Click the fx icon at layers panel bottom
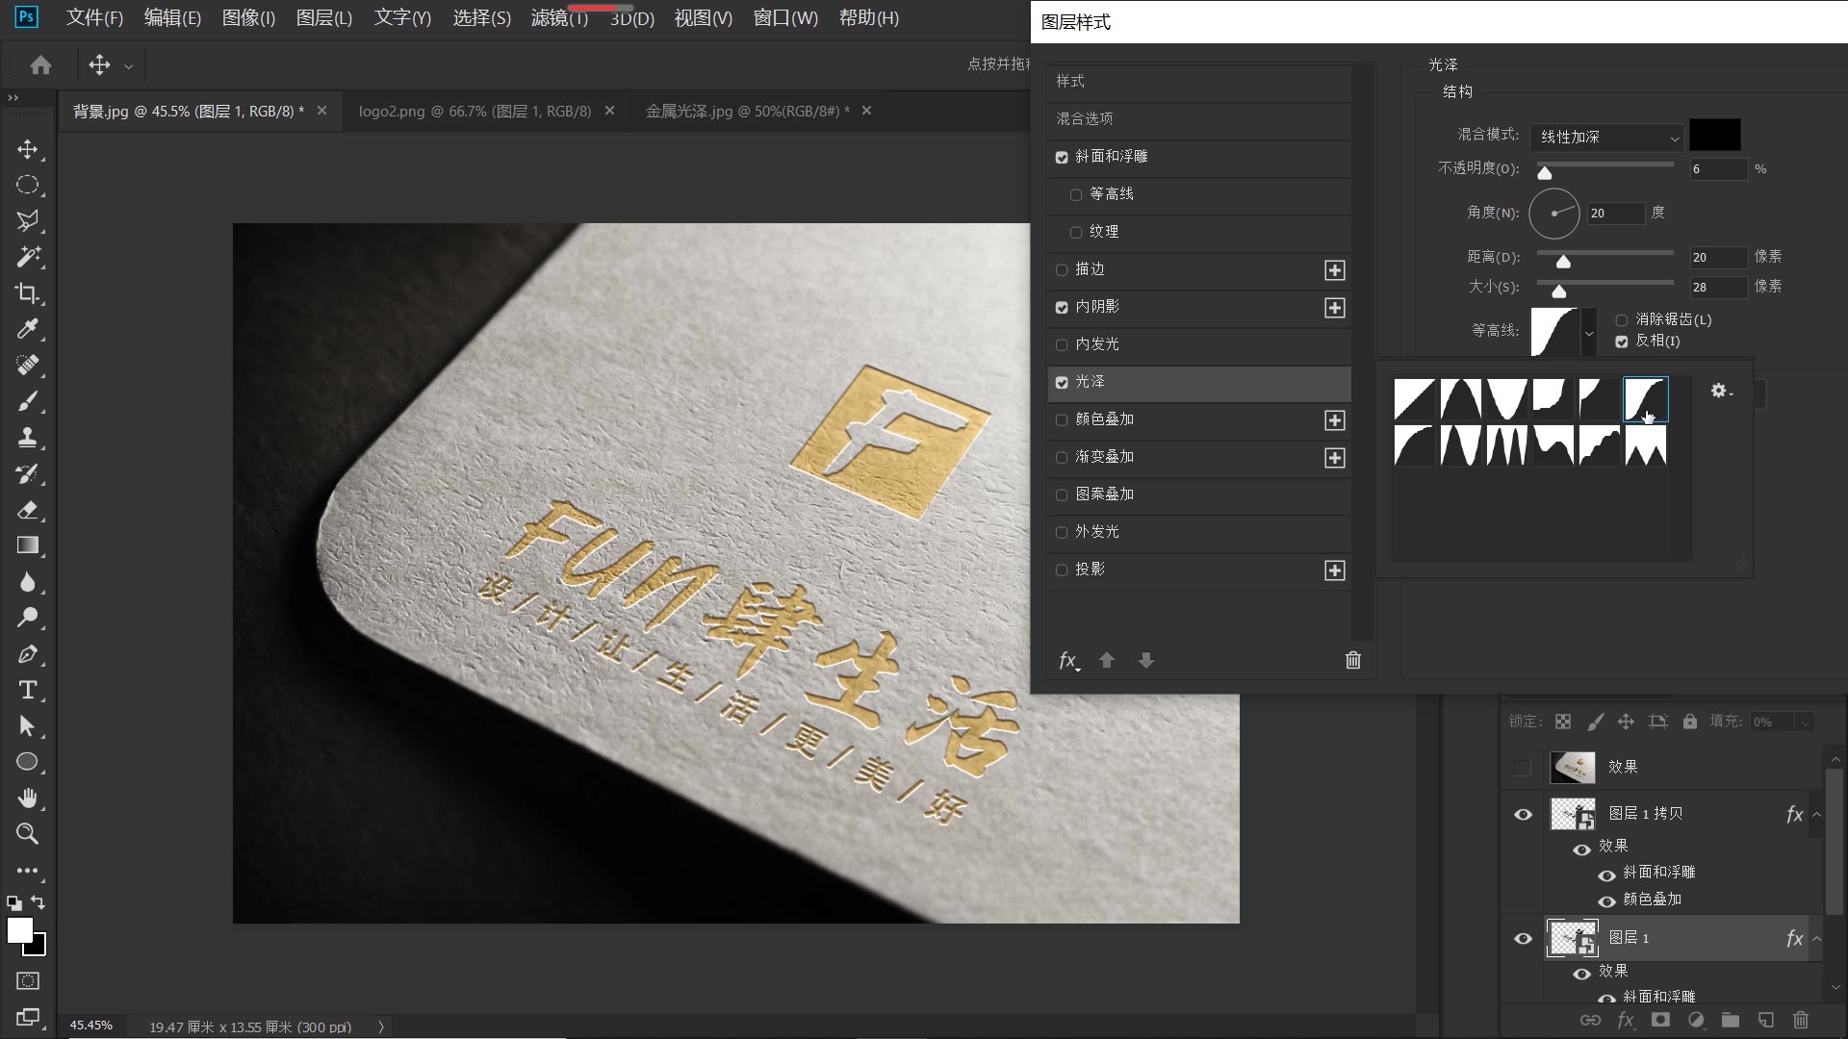Image resolution: width=1848 pixels, height=1039 pixels. (1625, 1021)
